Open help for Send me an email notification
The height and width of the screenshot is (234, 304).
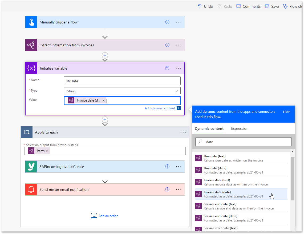point(167,189)
